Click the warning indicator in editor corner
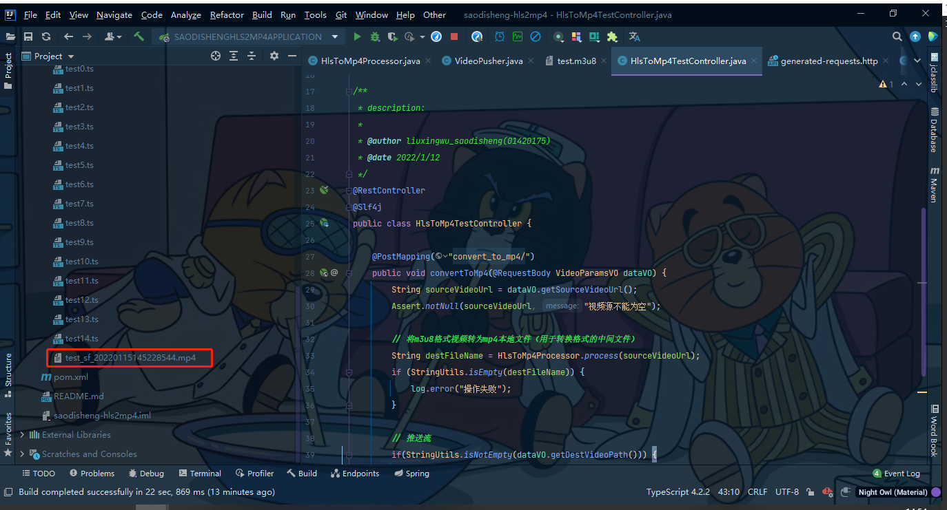This screenshot has height=510, width=947. (886, 84)
